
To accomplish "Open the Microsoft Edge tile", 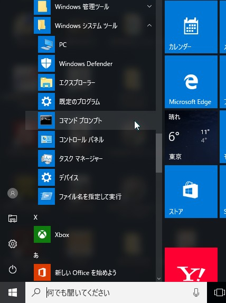I will pyautogui.click(x=191, y=82).
